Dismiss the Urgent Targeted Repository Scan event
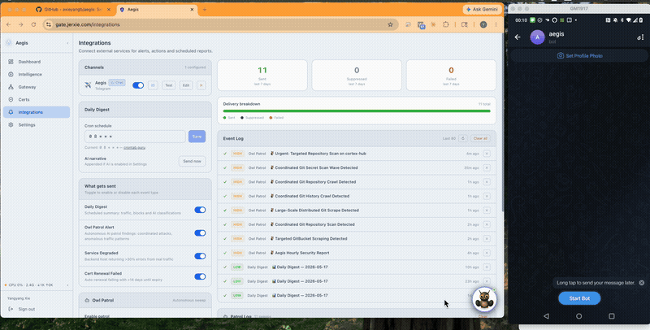This screenshot has height=330, width=650. click(x=487, y=154)
